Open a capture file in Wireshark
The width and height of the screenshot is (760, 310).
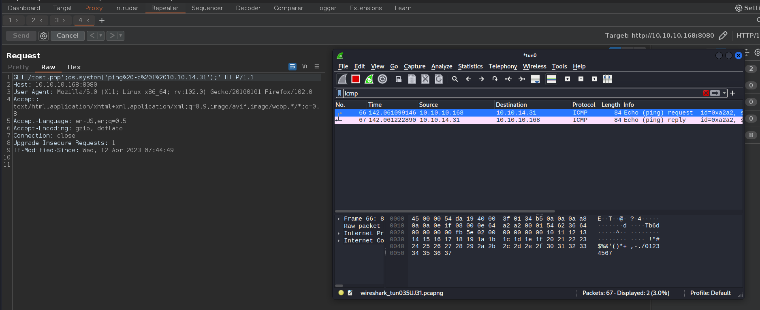pos(399,79)
